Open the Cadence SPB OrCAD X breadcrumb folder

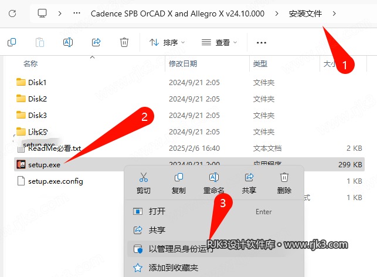point(178,13)
